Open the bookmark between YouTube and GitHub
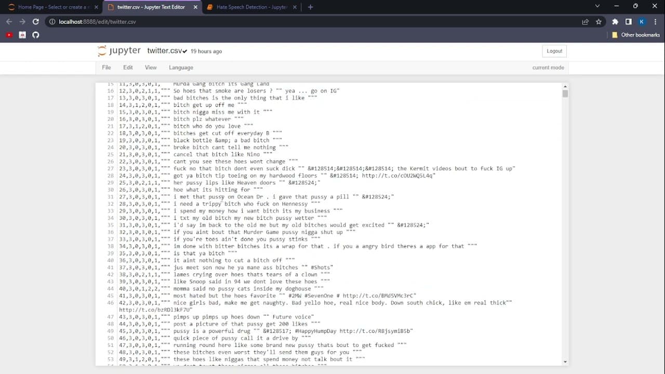The width and height of the screenshot is (665, 374). pos(22,35)
